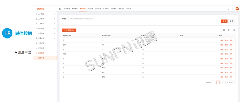The image size is (242, 102).
Task: Go to previous page arrow in pagination
Action: click(214, 82)
